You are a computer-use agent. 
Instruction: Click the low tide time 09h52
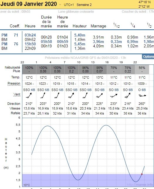pos(30,39)
